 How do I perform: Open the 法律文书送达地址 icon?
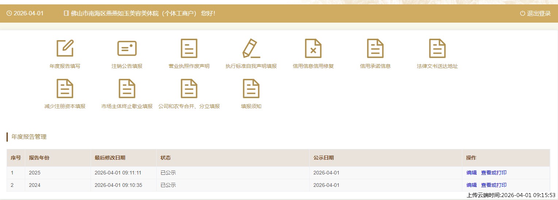click(x=437, y=49)
